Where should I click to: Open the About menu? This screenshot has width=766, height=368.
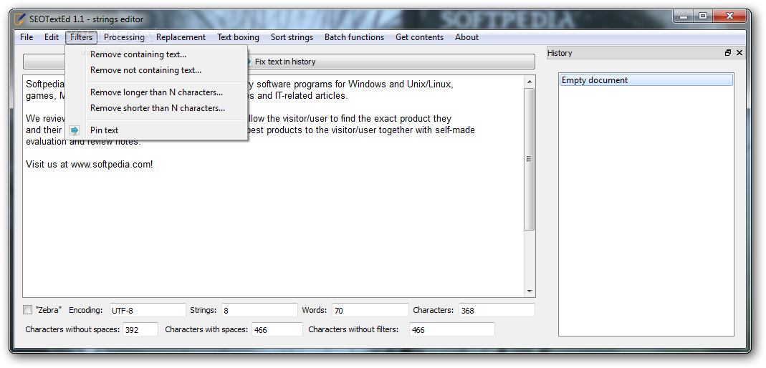tap(466, 37)
